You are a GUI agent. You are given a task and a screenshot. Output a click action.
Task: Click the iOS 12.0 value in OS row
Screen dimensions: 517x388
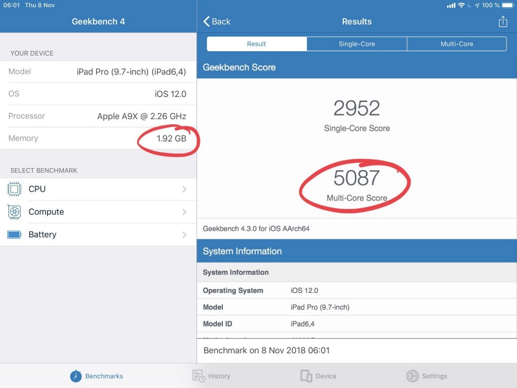171,94
